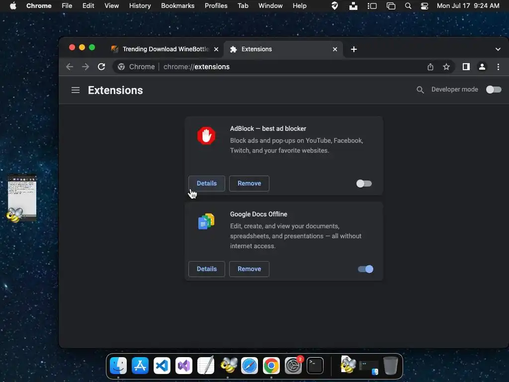Close the Extensions tab
This screenshot has width=509, height=382.
(335, 49)
